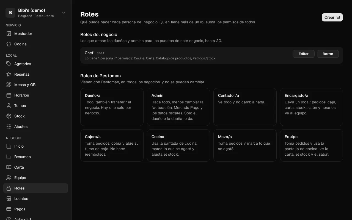The height and width of the screenshot is (220, 352).
Task: Open the Stock section in sidebar
Action: point(35,116)
